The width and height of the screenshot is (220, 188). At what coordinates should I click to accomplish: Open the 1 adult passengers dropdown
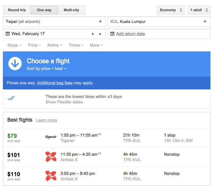[199, 10]
